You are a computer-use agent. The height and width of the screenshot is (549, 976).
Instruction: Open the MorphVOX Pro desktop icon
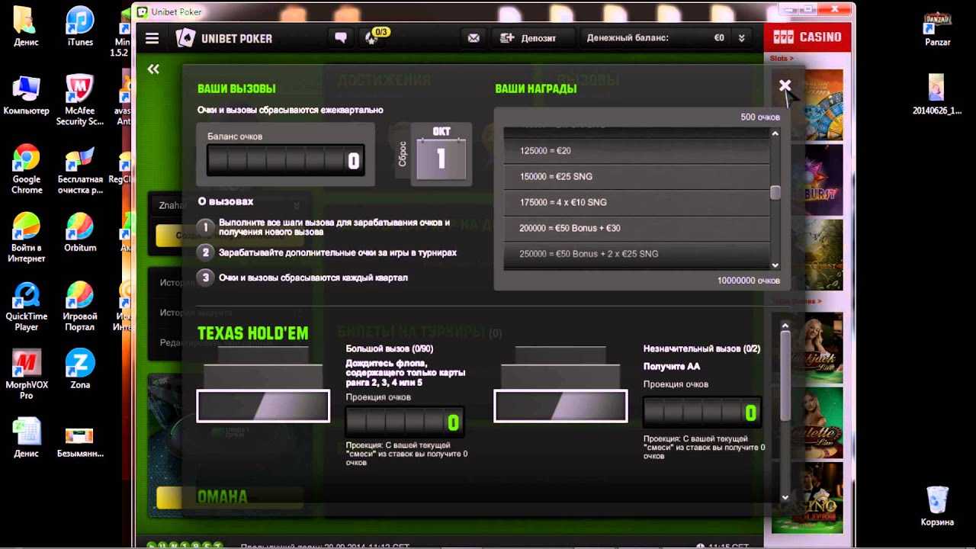pos(26,374)
